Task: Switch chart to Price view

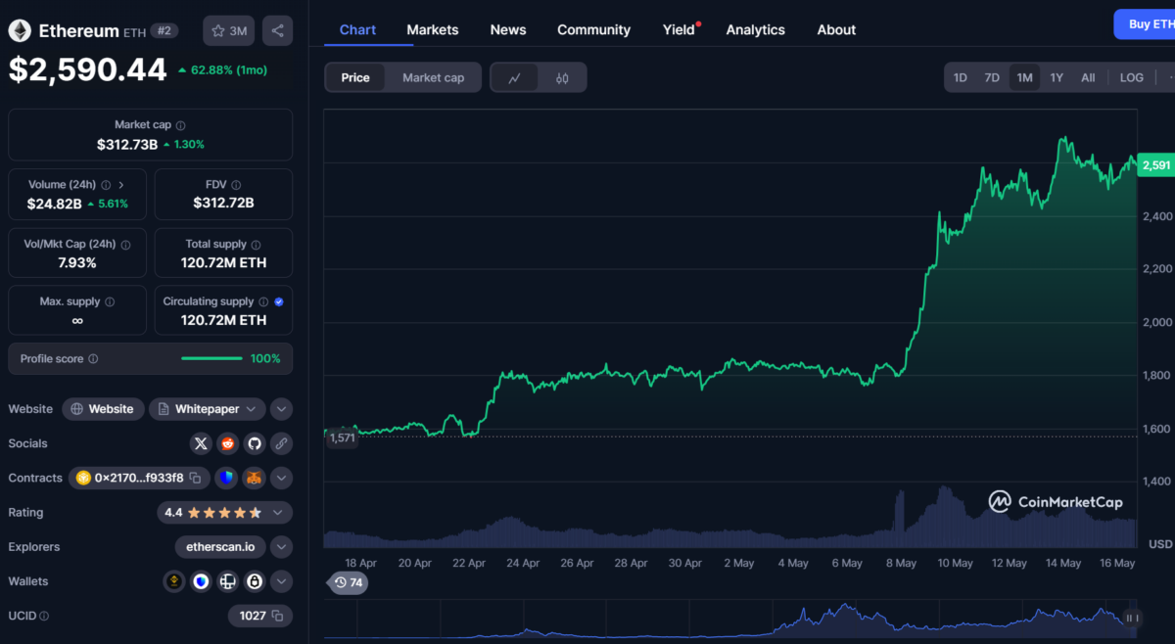Action: coord(355,77)
